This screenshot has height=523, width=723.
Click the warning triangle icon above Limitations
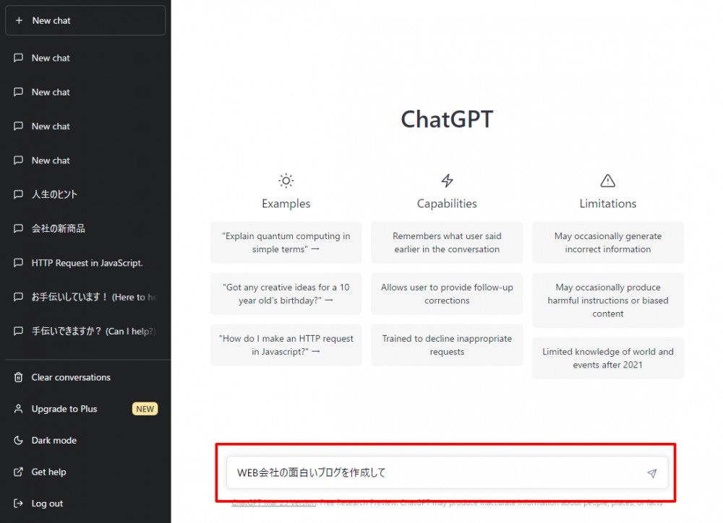608,181
